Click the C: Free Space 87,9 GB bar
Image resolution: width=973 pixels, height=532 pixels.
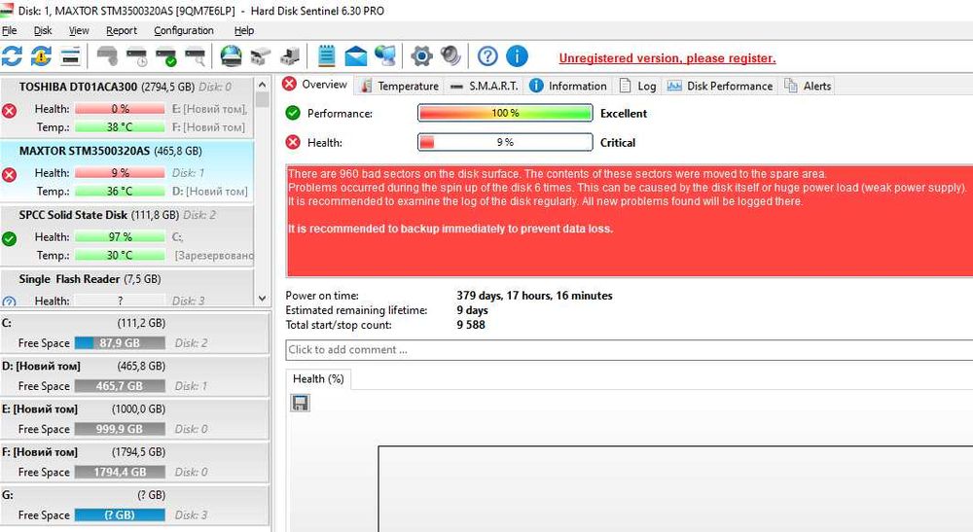120,343
